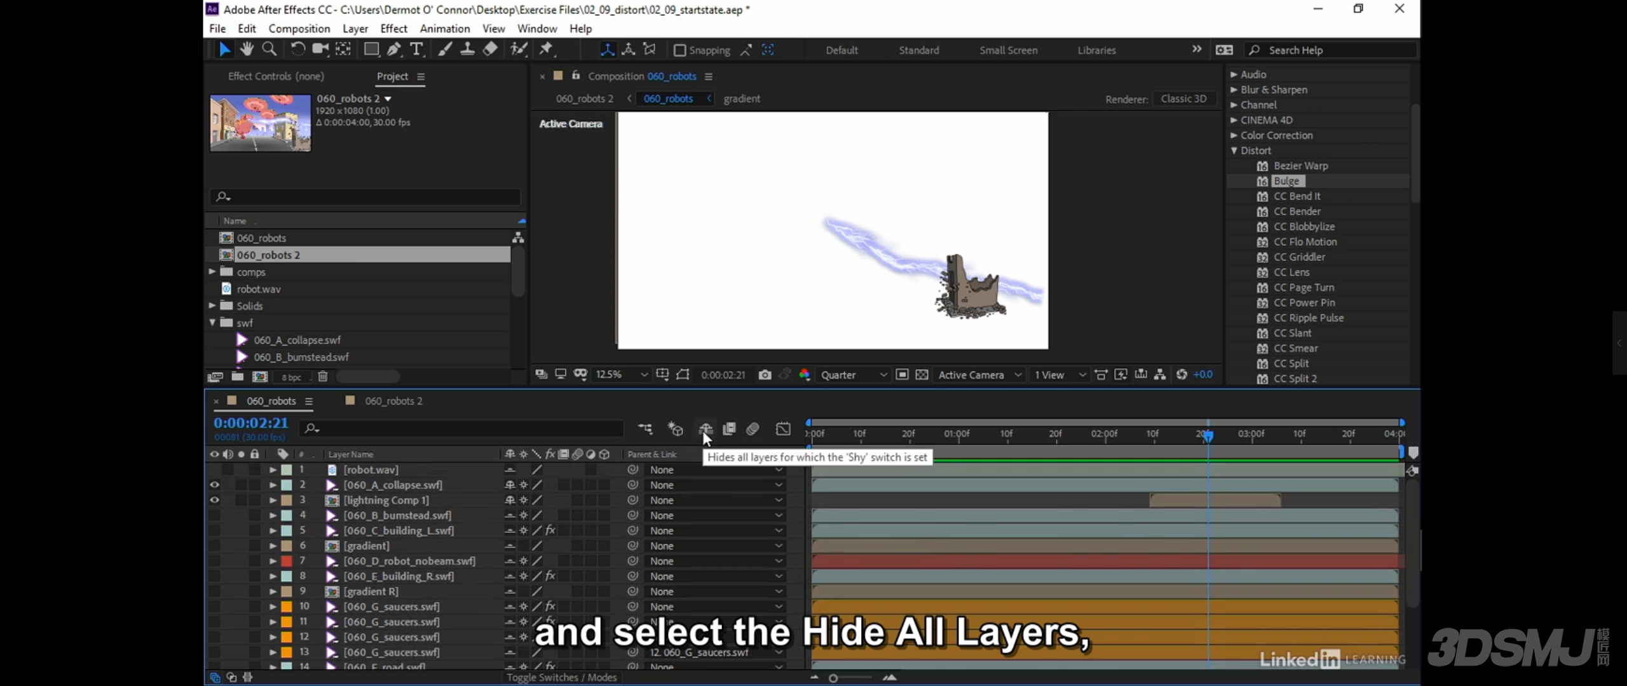Select the Rotation tool
Screen dimensions: 1627x686
point(297,50)
